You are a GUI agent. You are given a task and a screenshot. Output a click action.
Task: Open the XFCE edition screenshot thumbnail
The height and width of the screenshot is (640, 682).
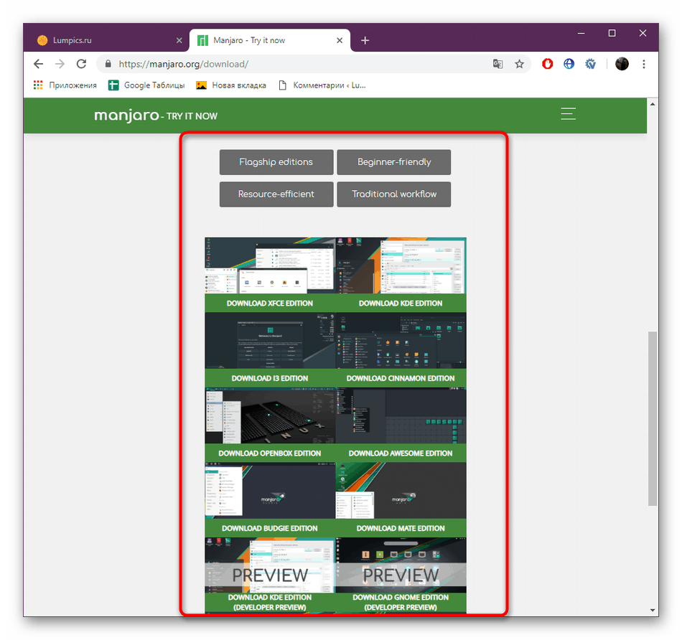pyautogui.click(x=270, y=265)
